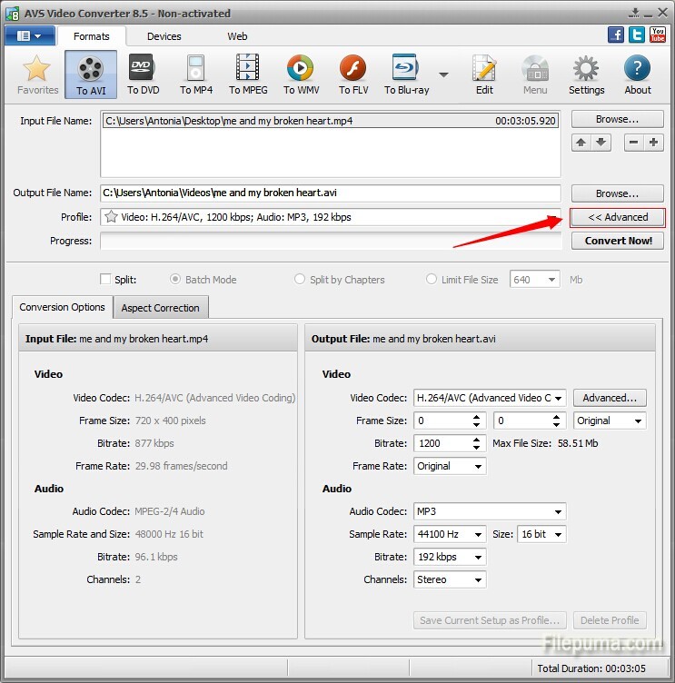Click the To MPEG format icon
This screenshot has width=675, height=683.
[x=247, y=74]
